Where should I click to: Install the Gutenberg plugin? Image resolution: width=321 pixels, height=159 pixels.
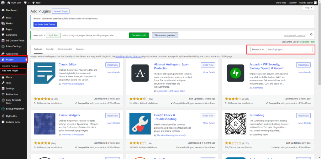tap(303, 116)
